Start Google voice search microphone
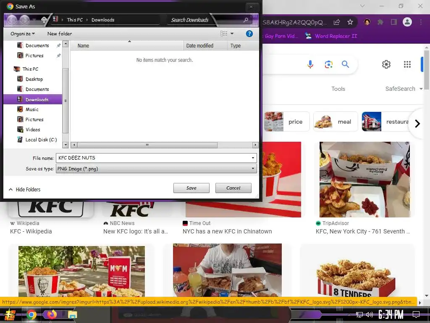Image resolution: width=430 pixels, height=323 pixels. click(x=310, y=64)
